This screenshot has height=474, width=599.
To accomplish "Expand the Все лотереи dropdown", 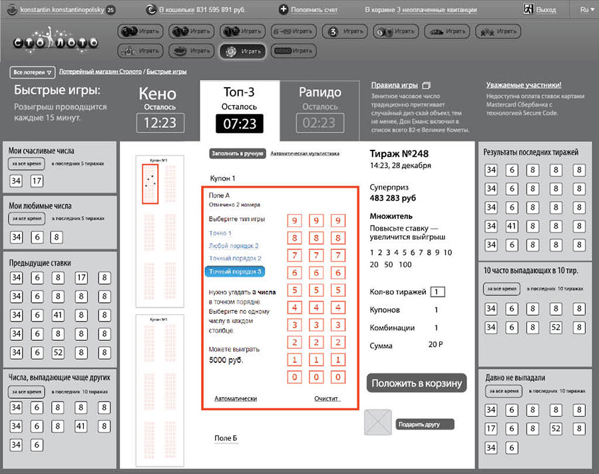I will 32,72.
